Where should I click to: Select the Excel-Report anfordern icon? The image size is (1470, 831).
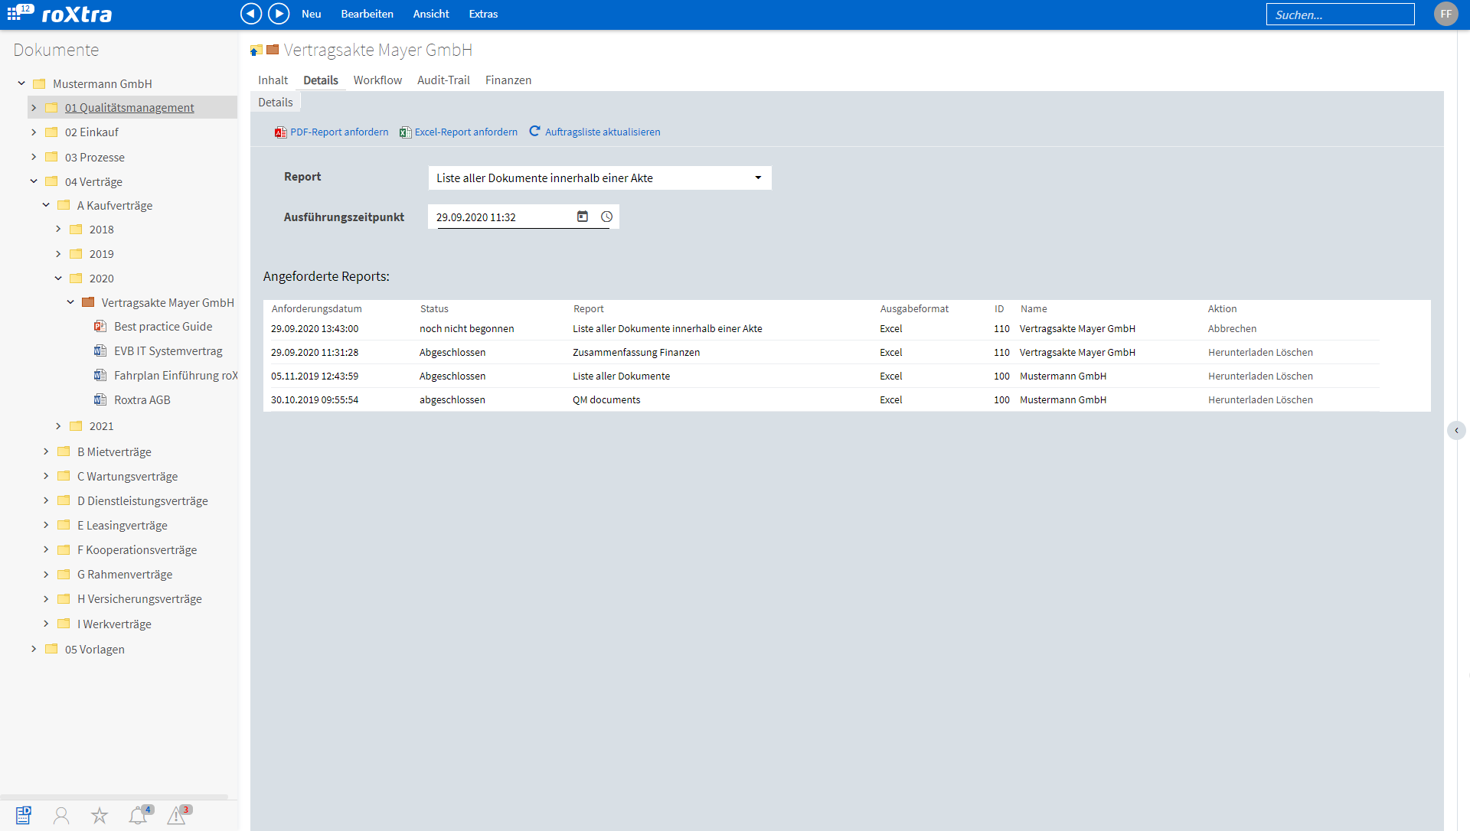click(x=405, y=132)
